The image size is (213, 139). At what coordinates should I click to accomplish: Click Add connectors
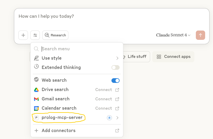[77, 131]
